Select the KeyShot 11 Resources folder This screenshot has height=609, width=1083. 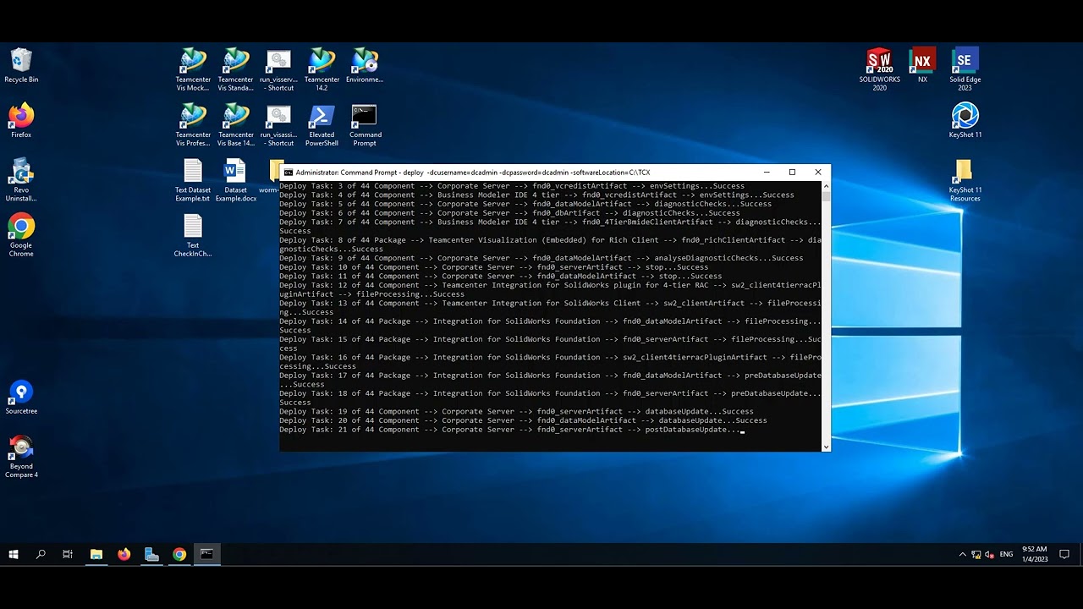[965, 180]
